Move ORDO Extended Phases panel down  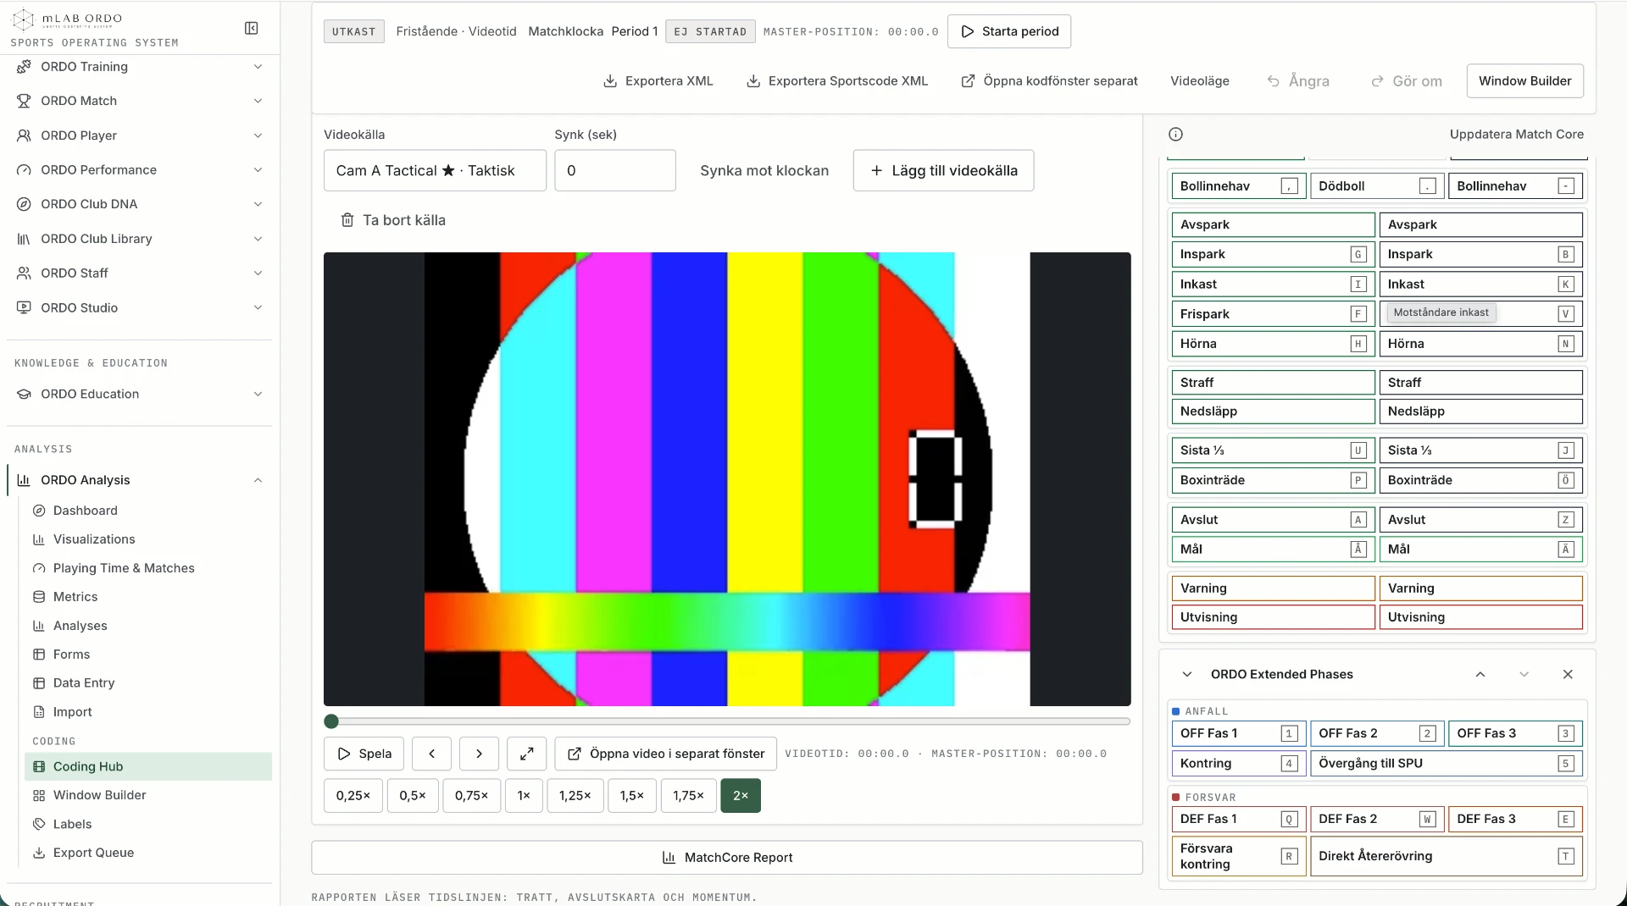(1524, 674)
